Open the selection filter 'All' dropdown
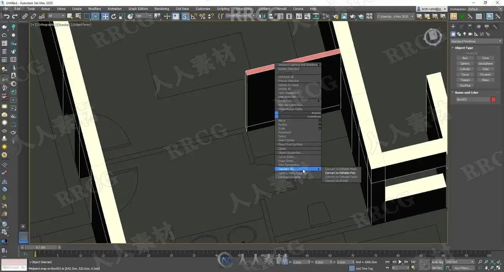504x272 pixels. [x=56, y=16]
